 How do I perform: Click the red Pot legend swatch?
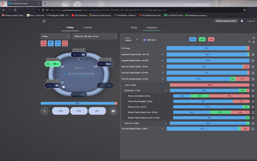(x=211, y=39)
